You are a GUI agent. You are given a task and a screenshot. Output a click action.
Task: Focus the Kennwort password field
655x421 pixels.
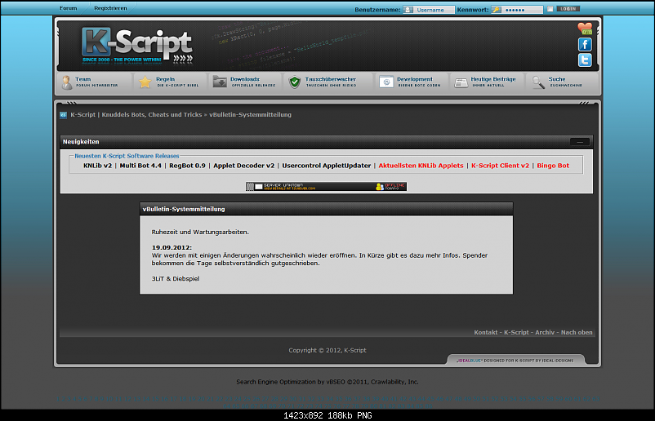(517, 10)
